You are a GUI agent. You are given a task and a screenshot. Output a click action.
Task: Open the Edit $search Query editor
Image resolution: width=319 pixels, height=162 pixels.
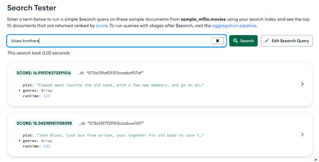coord(287,41)
